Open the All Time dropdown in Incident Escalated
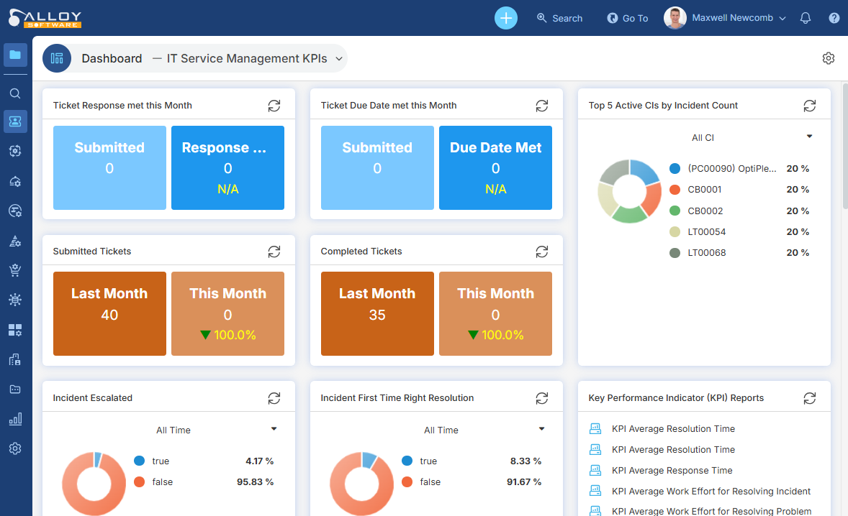This screenshot has height=516, width=848. [274, 428]
